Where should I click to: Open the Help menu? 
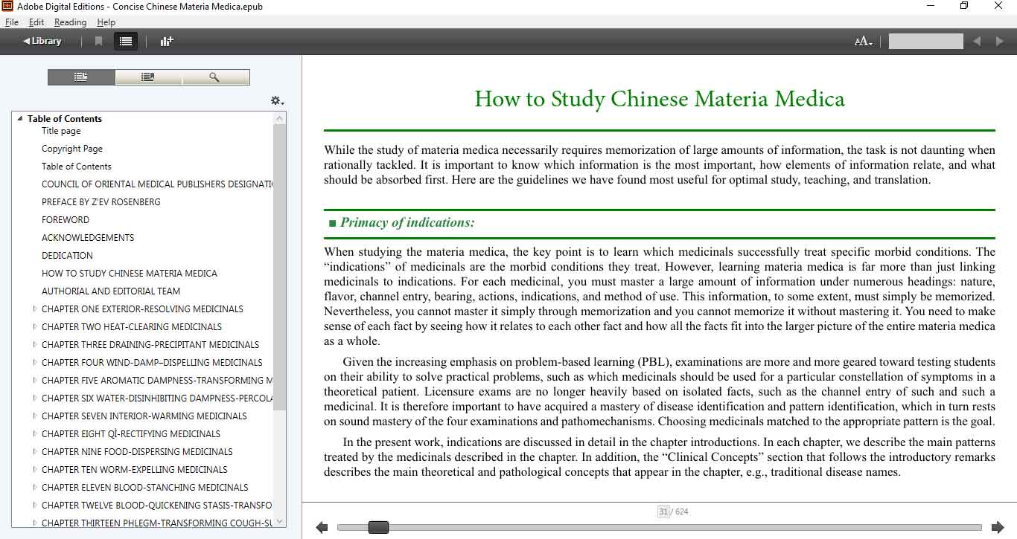(x=106, y=22)
